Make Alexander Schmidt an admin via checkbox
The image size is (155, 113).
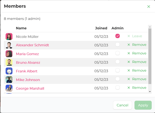117,44
